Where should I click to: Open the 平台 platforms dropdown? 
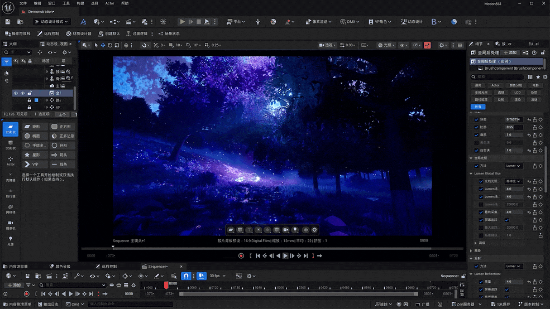[x=236, y=22]
